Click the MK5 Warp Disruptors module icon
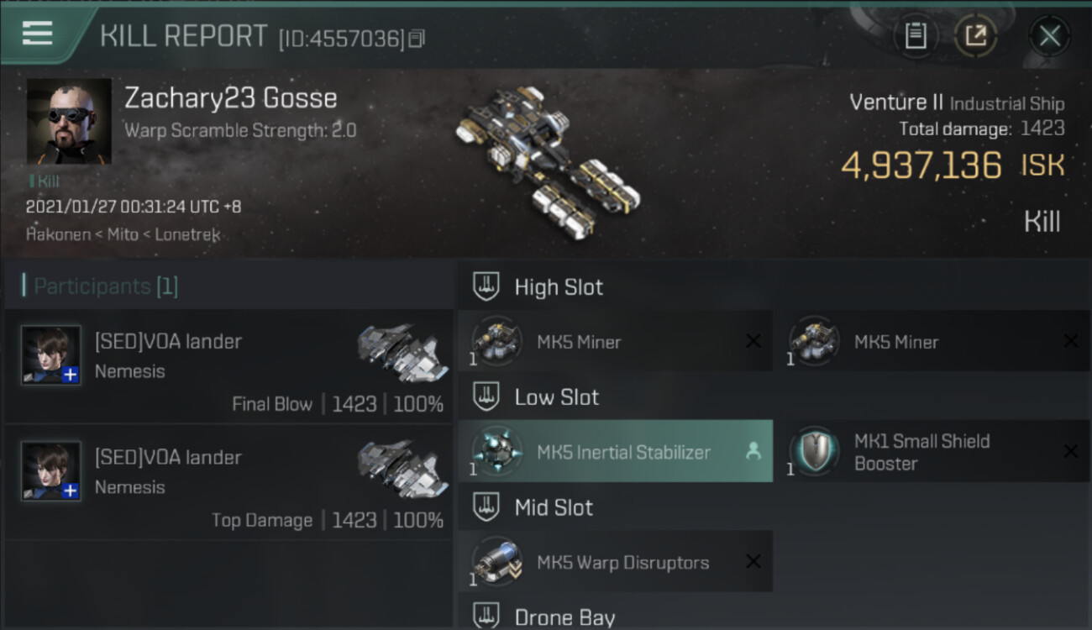Viewport: 1092px width, 630px height. tap(496, 562)
